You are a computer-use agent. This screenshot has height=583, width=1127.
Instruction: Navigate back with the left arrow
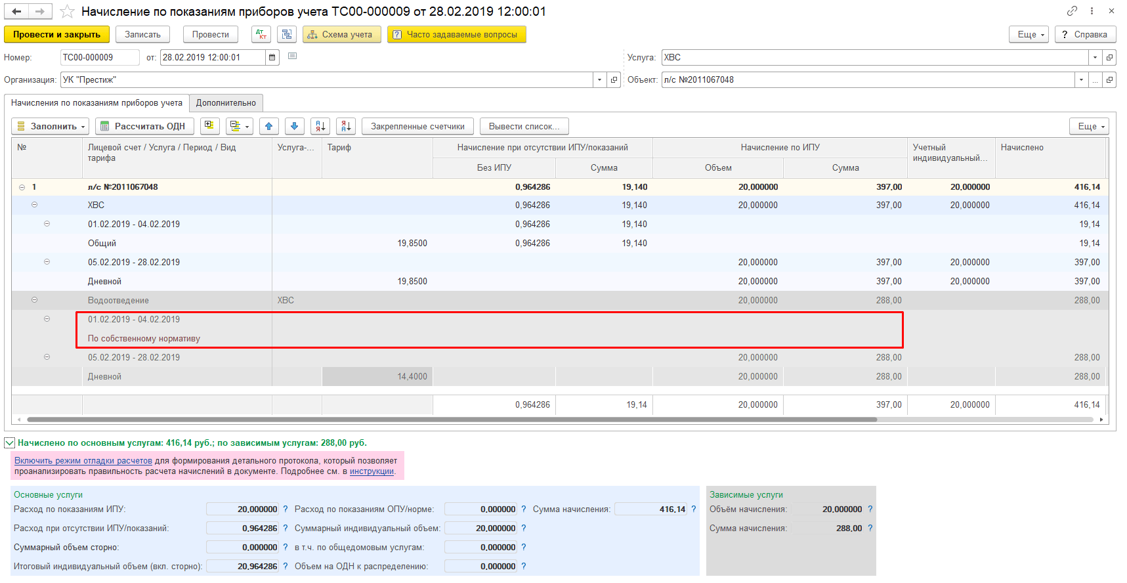(16, 12)
